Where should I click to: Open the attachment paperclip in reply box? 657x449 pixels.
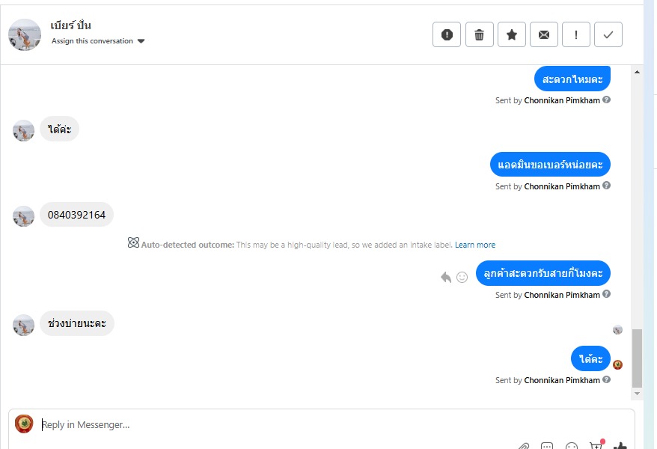click(x=524, y=446)
